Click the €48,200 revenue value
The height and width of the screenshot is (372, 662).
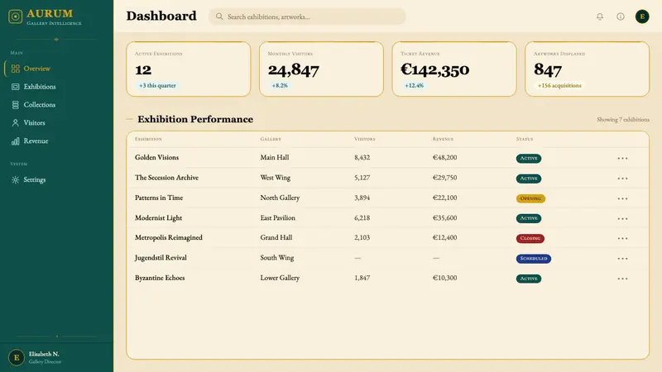point(444,157)
